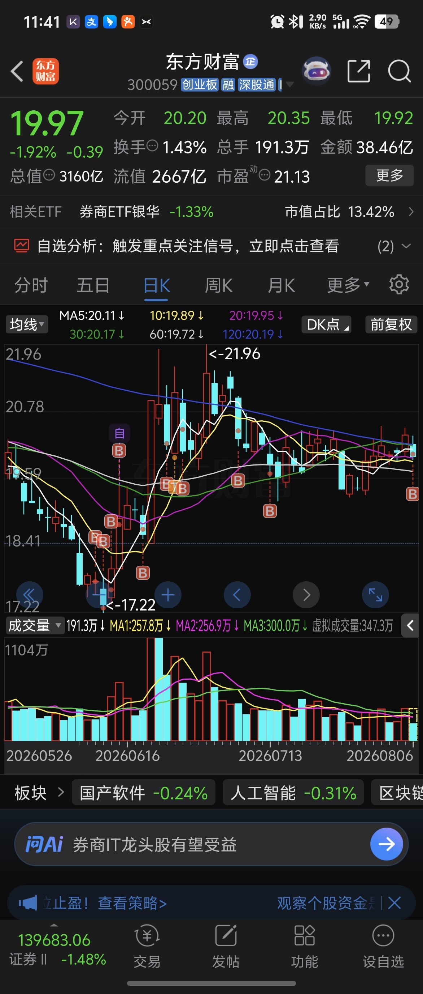Move chart right with right arrow
Screen dimensions: 423x994
(306, 595)
